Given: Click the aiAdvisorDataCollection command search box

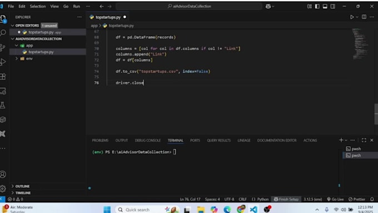Looking at the screenshot, I should pos(189,6).
